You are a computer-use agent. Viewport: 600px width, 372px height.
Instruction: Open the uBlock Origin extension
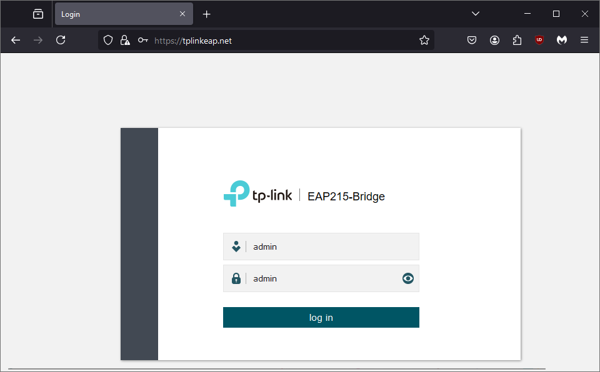coord(539,40)
